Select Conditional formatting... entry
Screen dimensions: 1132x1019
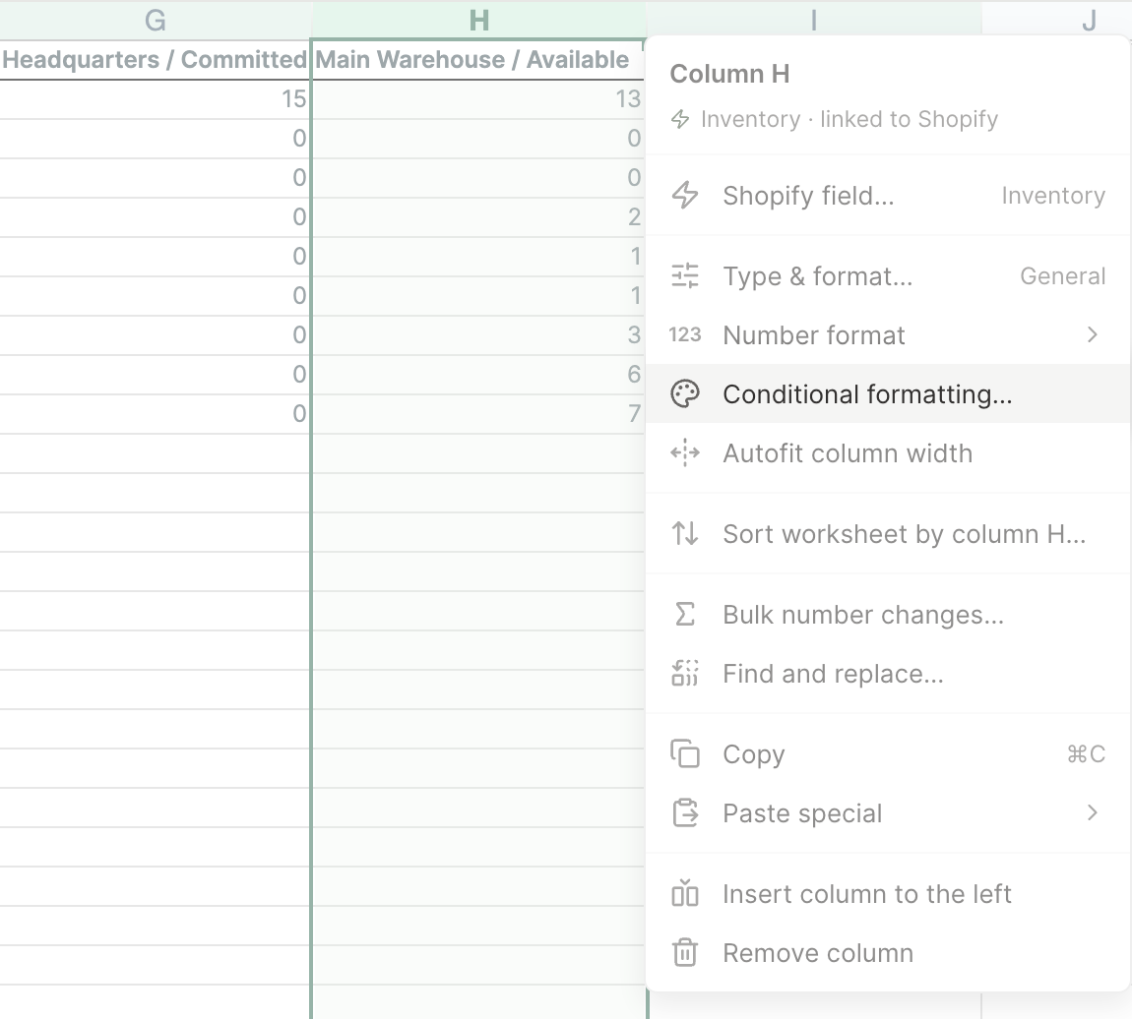tap(888, 394)
